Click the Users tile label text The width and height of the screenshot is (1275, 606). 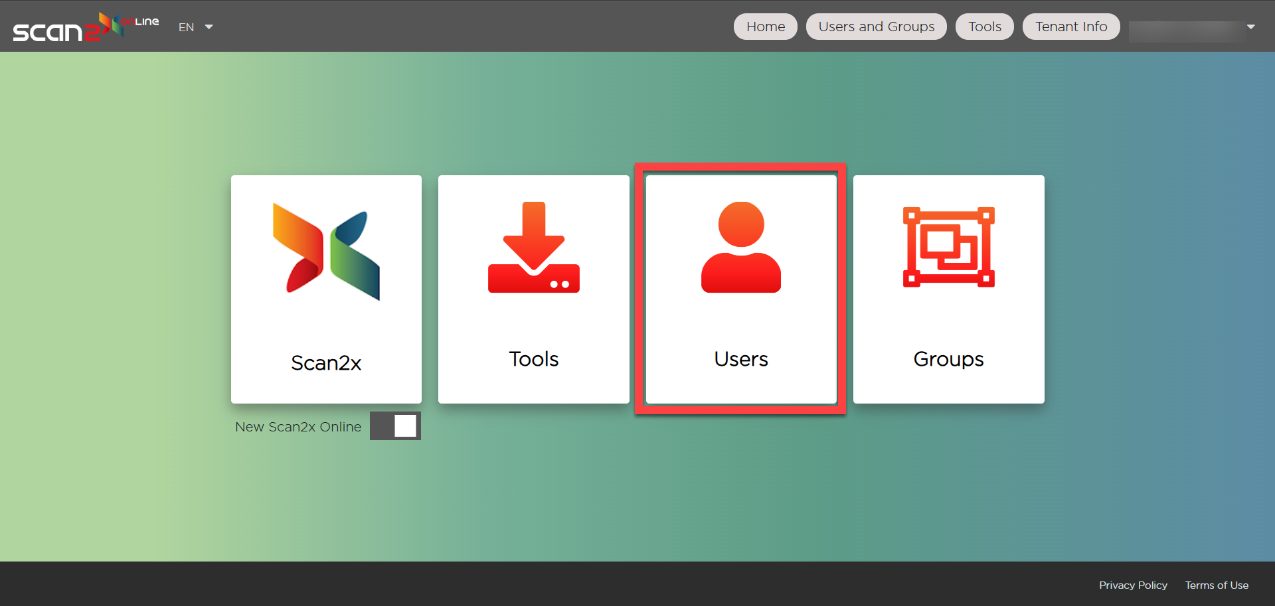[741, 359]
